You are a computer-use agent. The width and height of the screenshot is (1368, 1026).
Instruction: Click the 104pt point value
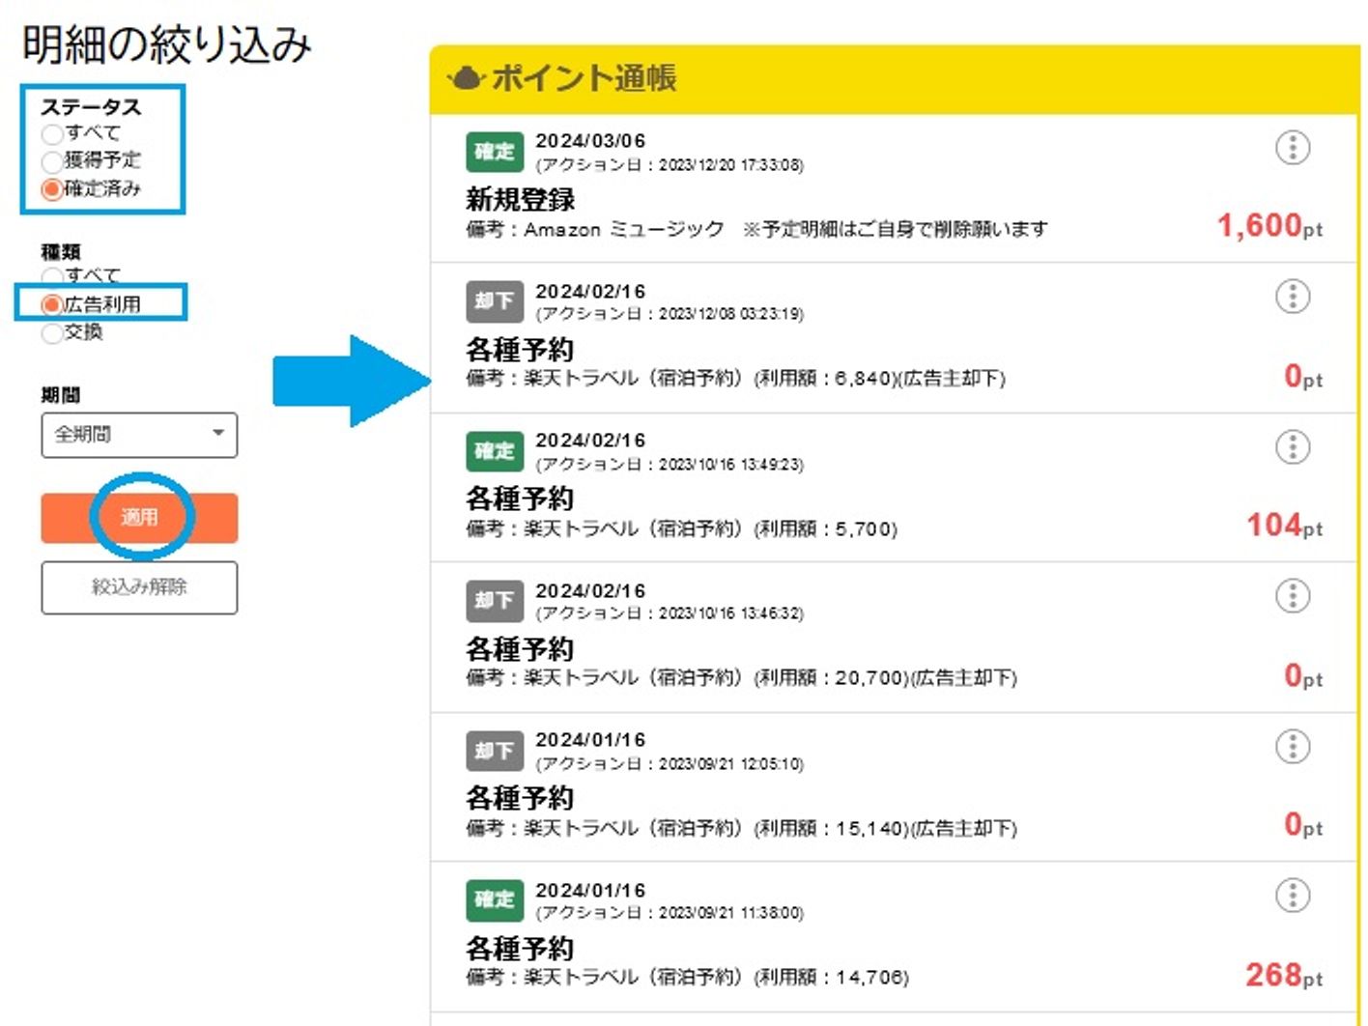(x=1284, y=526)
